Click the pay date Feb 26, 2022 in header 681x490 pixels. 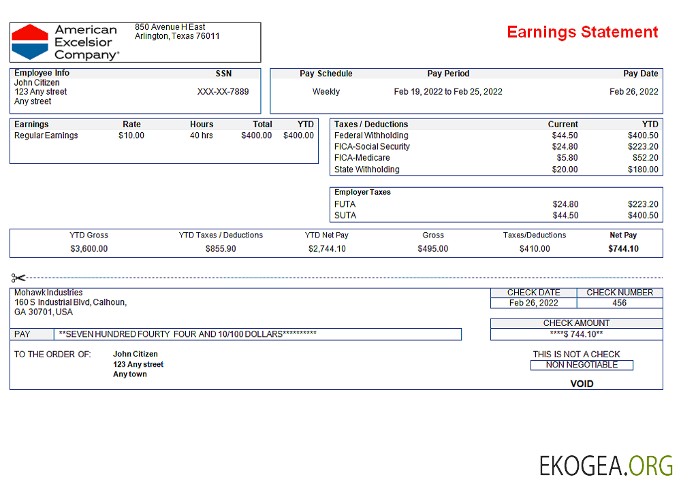633,92
